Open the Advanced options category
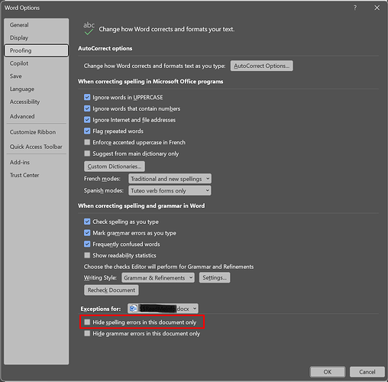The width and height of the screenshot is (388, 382). pos(36,116)
